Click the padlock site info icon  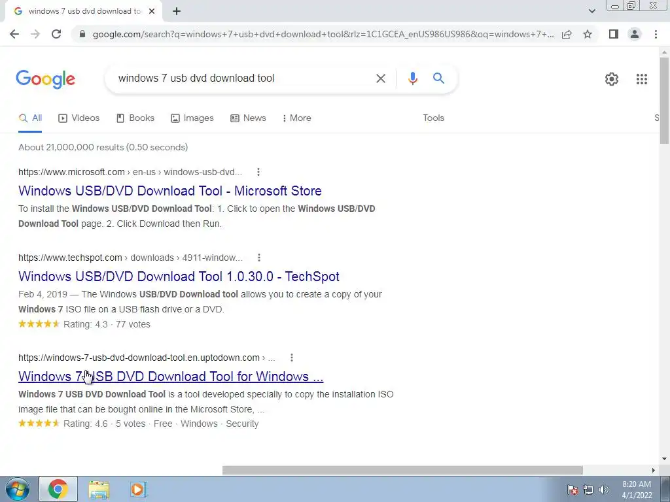(82, 34)
